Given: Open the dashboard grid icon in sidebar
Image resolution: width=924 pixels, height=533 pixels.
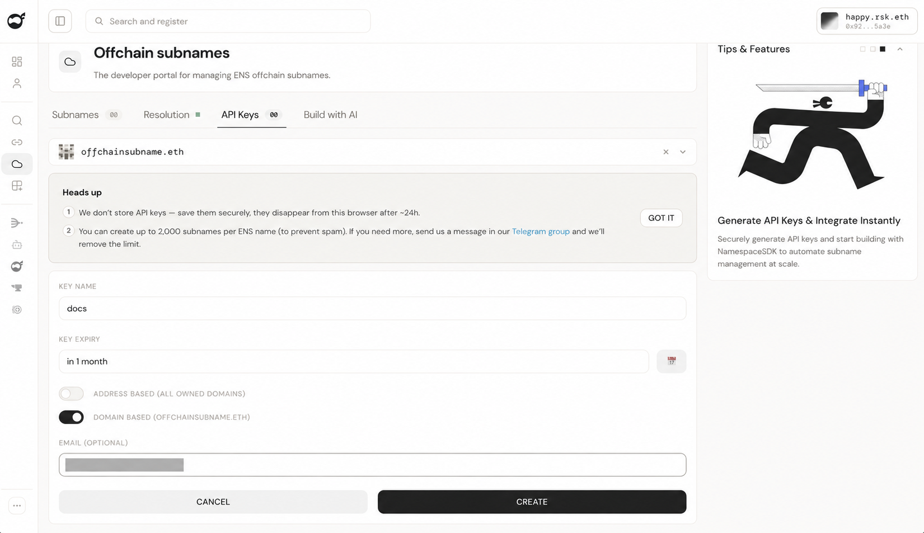Looking at the screenshot, I should (17, 62).
